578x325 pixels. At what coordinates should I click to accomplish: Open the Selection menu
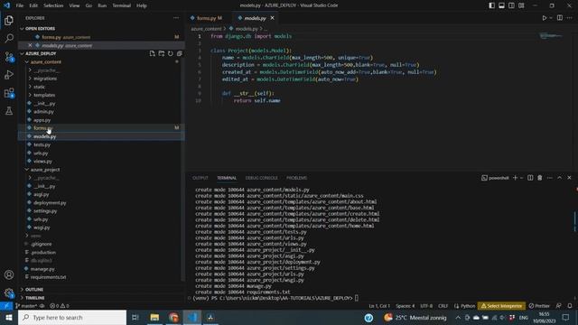[53, 5]
